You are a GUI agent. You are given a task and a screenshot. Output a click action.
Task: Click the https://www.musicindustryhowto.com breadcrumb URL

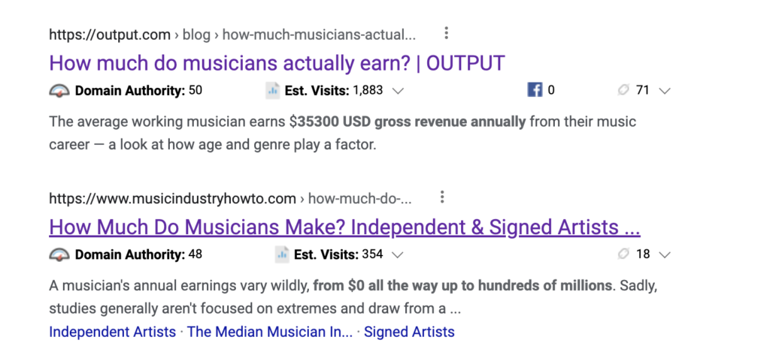pos(172,200)
